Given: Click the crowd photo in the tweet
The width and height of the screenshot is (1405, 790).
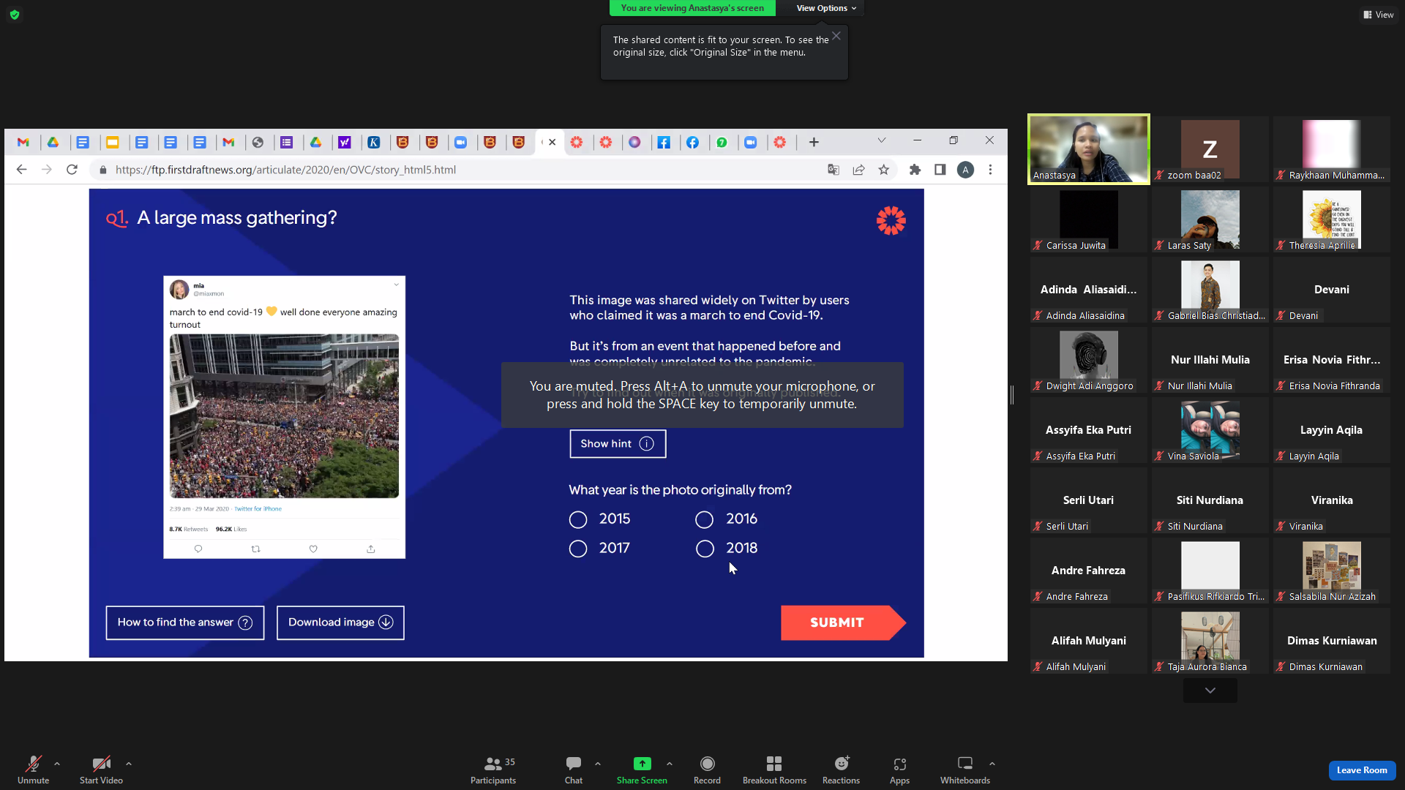Looking at the screenshot, I should (284, 416).
